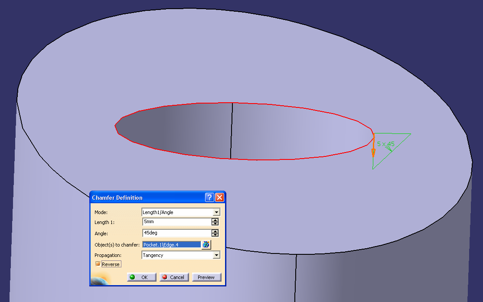
Task: Cancel the chamfer definition
Action: pyautogui.click(x=174, y=277)
